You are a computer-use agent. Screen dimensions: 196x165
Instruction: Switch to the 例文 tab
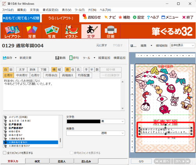point(37,161)
